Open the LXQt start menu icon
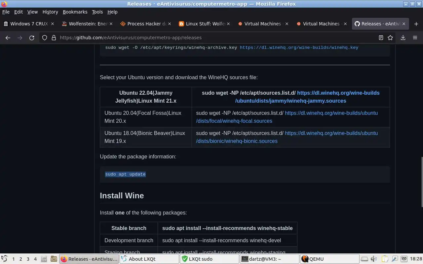The width and height of the screenshot is (423, 264). (x=4, y=259)
